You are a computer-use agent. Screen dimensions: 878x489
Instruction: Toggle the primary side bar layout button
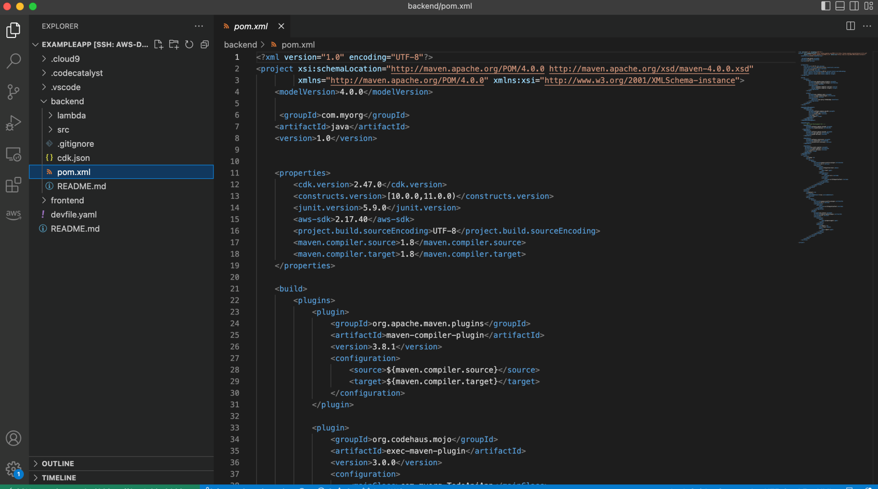coord(825,6)
